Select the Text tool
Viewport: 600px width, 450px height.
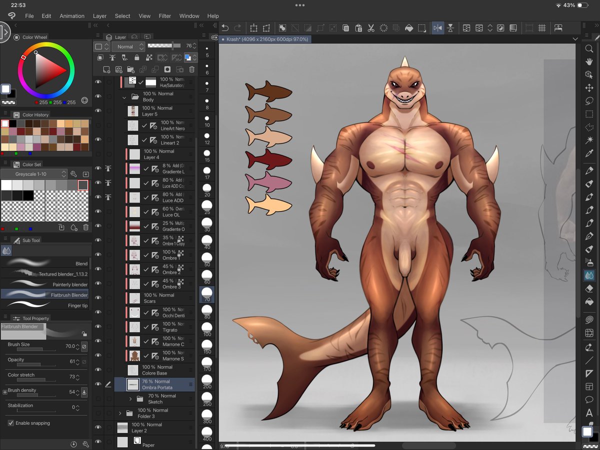(589, 413)
